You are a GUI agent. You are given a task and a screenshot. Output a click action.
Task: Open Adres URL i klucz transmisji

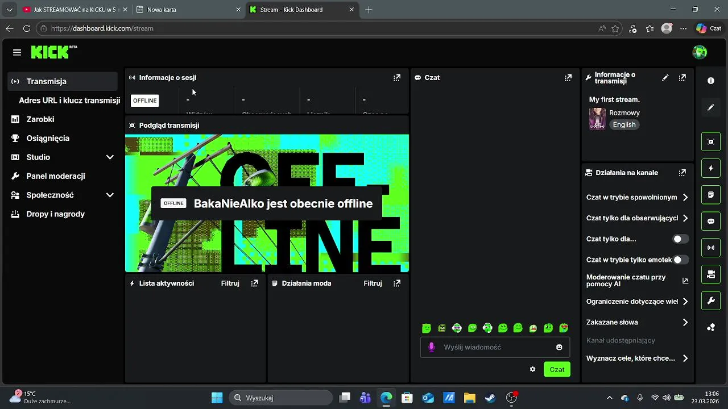[x=69, y=101]
